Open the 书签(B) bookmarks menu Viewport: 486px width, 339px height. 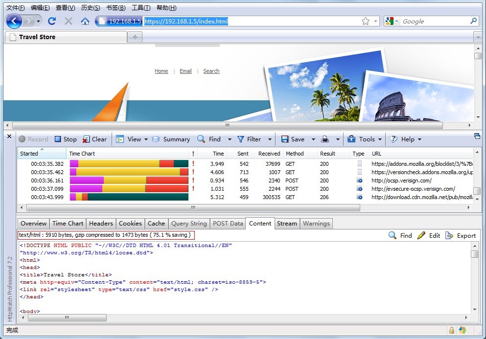[116, 8]
